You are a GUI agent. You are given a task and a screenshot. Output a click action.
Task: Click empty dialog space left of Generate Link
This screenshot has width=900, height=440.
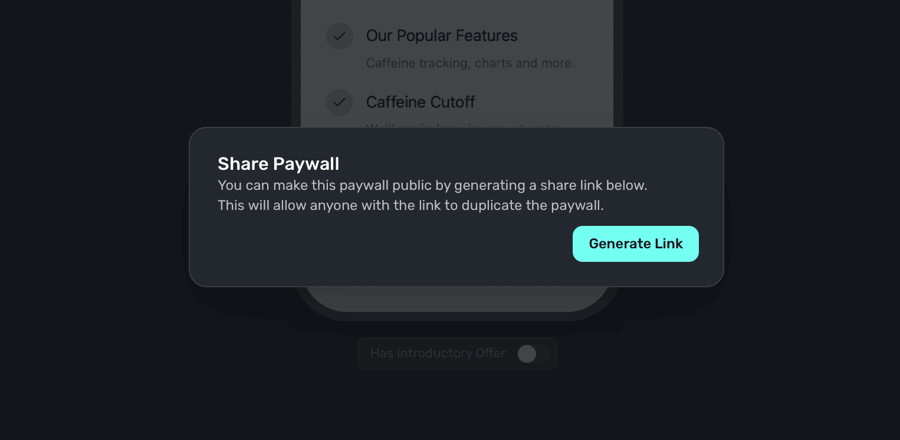tap(383, 245)
